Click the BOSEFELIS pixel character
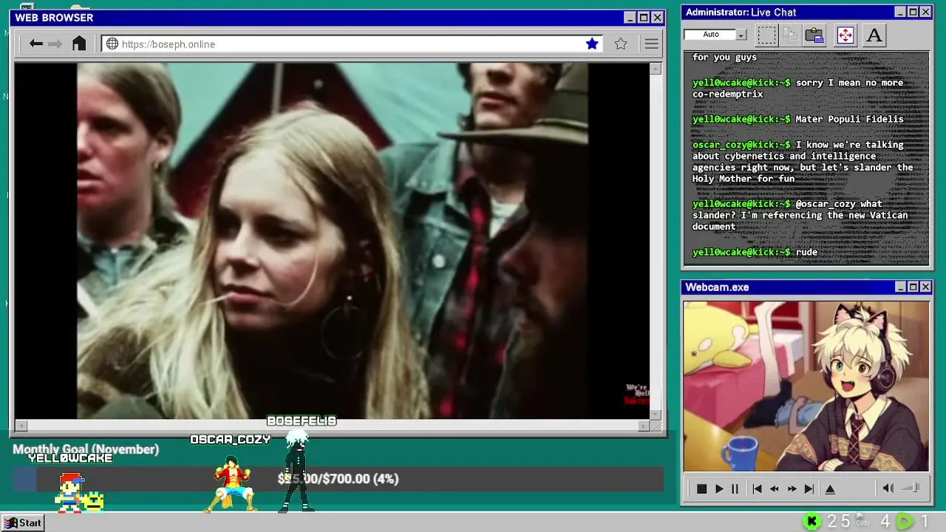946x532 pixels. pos(297,471)
